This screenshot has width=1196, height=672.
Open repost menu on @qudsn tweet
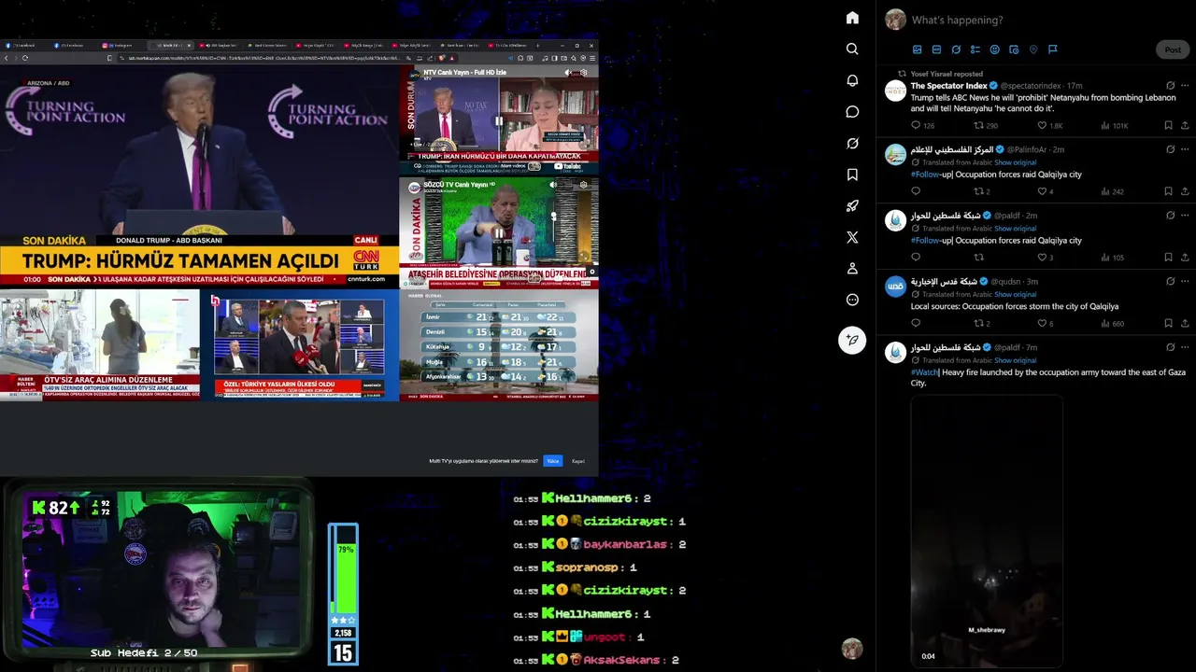point(979,323)
